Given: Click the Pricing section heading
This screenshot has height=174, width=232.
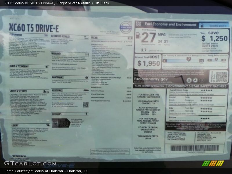Looking at the screenshot, I should (94, 38).
